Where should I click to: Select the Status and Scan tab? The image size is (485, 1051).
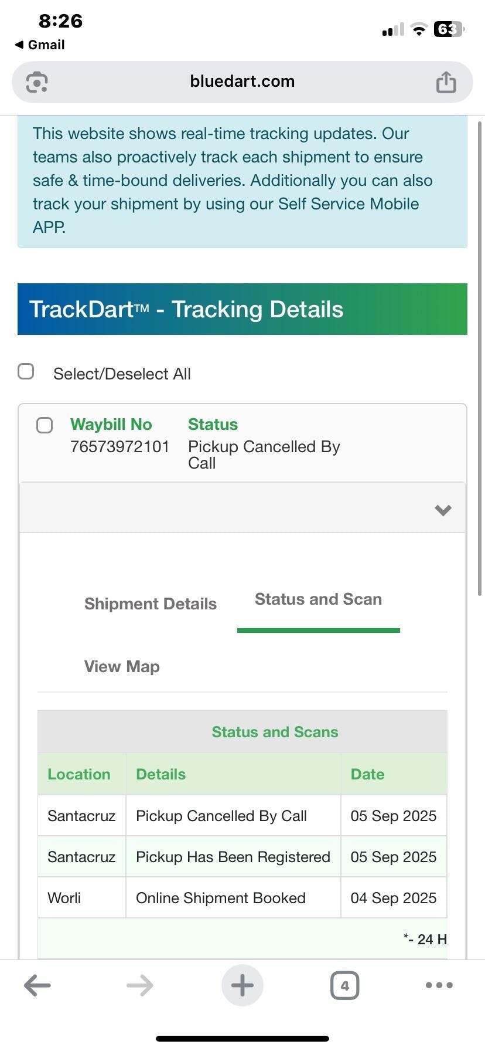tap(318, 599)
